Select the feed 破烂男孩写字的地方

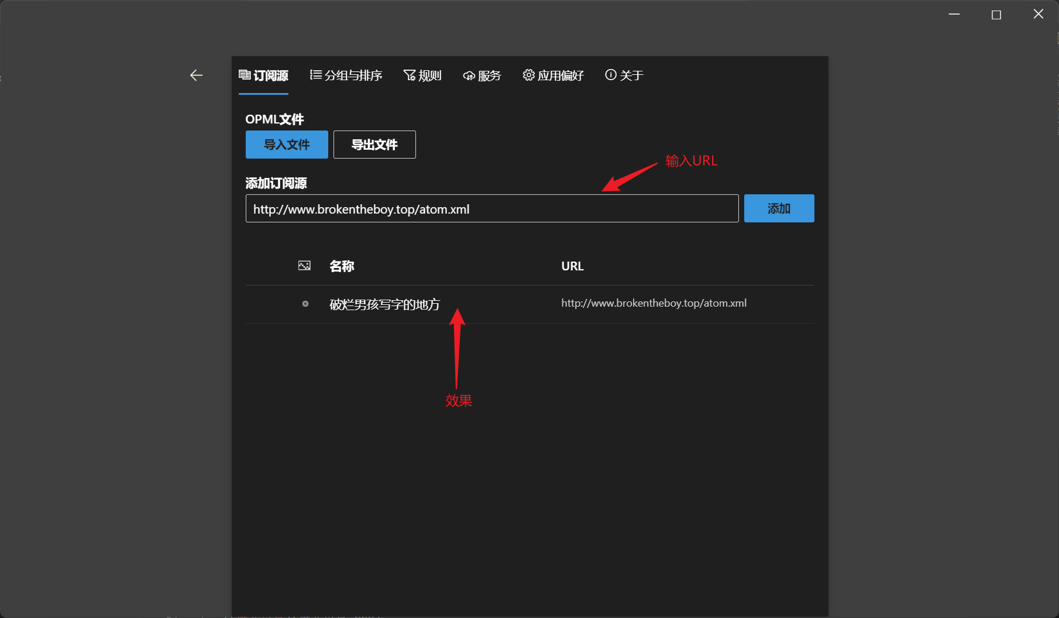click(384, 304)
